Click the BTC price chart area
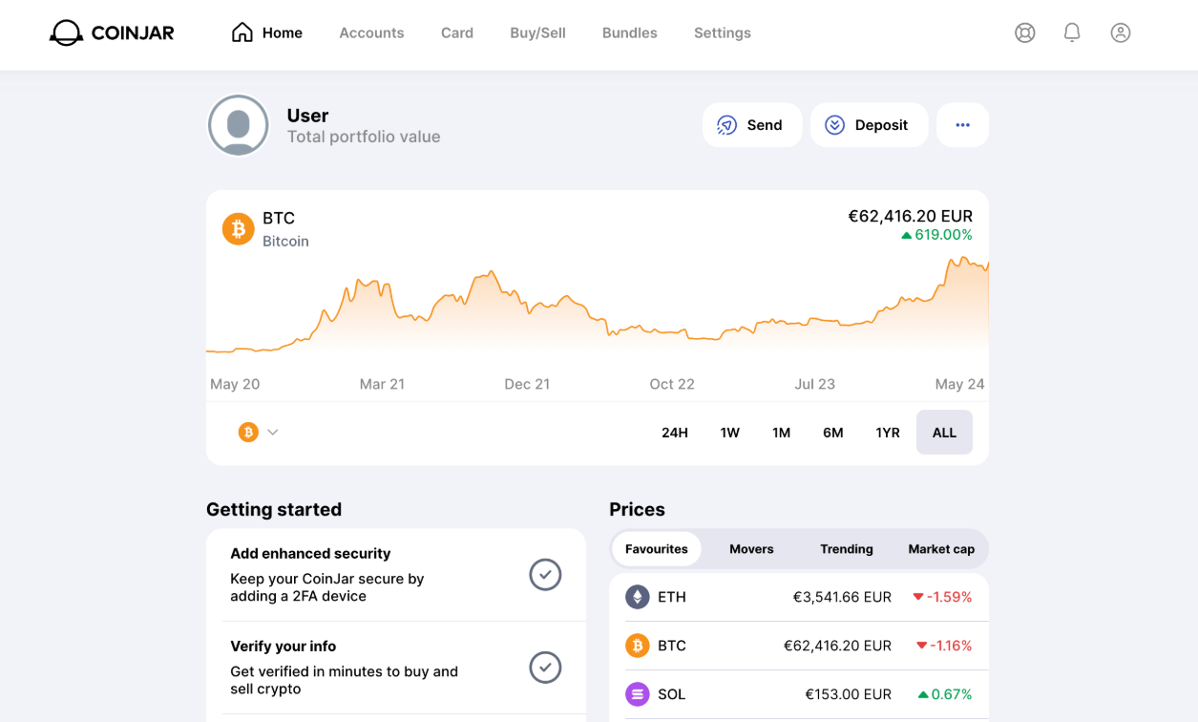Viewport: 1198px width, 722px height. [598, 315]
